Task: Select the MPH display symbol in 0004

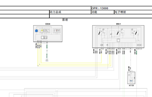Action: (x=48, y=31)
